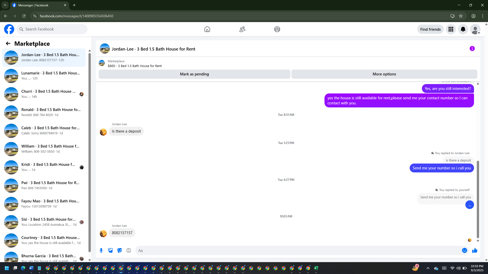488x274 pixels.
Task: Open the apps grid menu icon
Action: (x=451, y=29)
